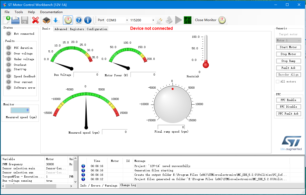Click variable list horizontal scrollbar right arrow
The image size is (306, 195).
(71, 186)
